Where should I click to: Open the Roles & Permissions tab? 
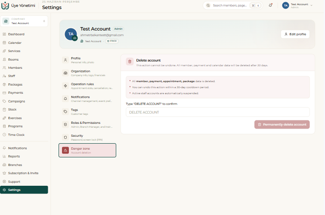[87, 124]
